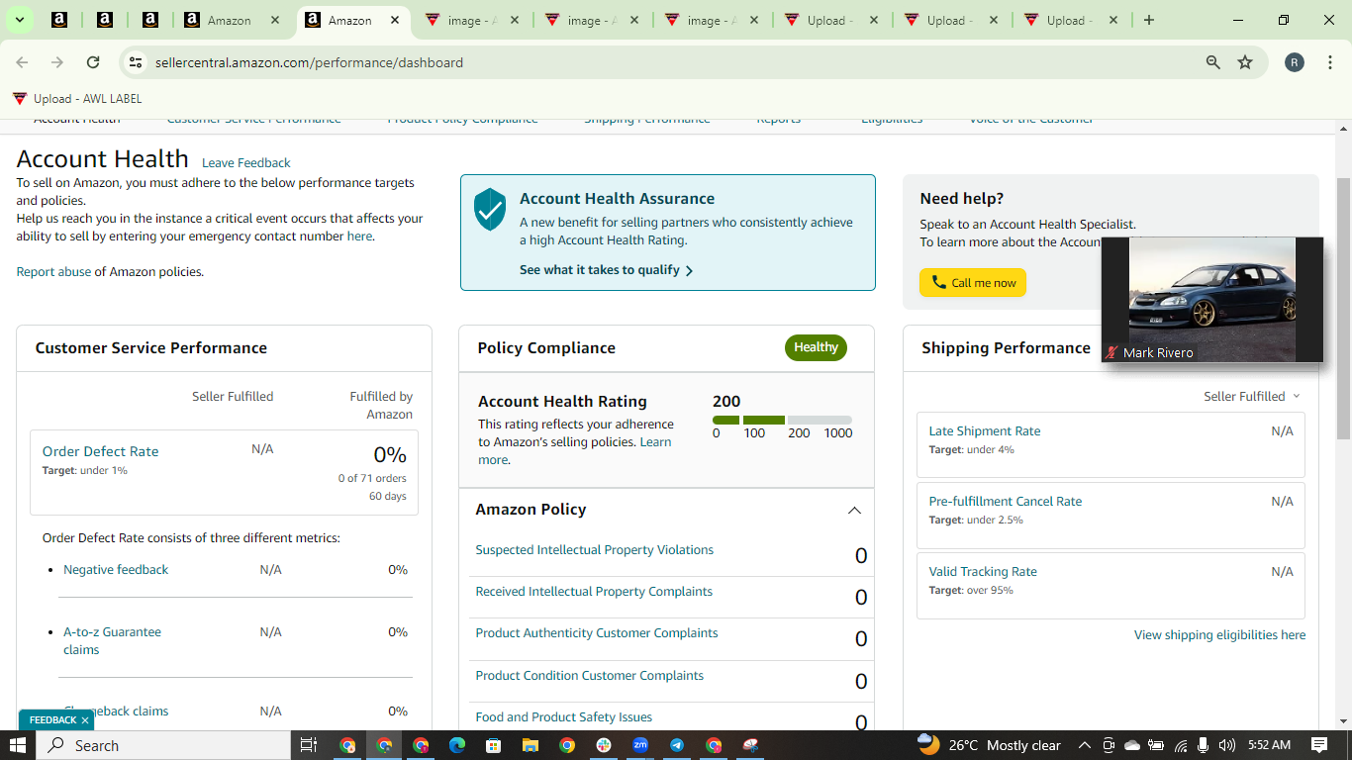Show hidden system tray icons
The width and height of the screenshot is (1352, 760).
click(x=1084, y=745)
